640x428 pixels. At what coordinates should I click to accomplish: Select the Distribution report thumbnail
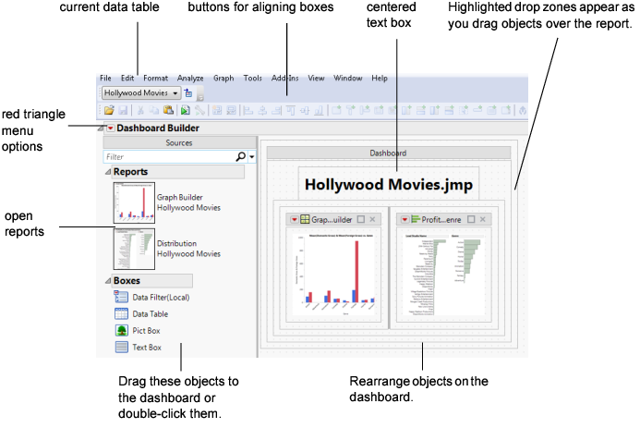131,248
